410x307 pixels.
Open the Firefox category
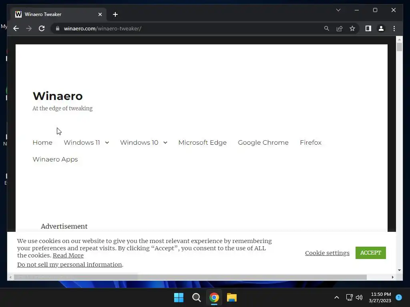(311, 143)
